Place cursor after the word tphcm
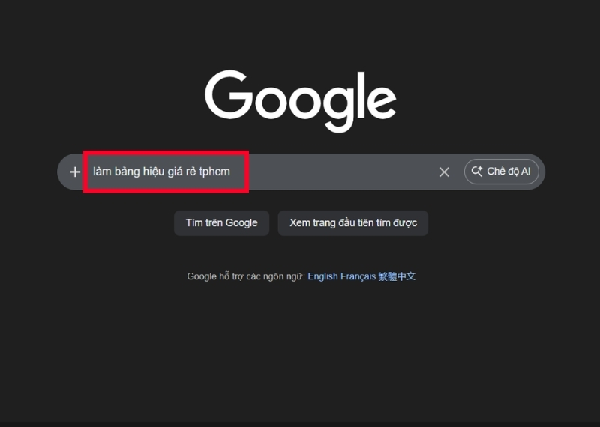 click(x=231, y=172)
